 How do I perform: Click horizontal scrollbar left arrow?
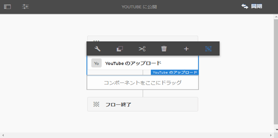tap(3, 135)
